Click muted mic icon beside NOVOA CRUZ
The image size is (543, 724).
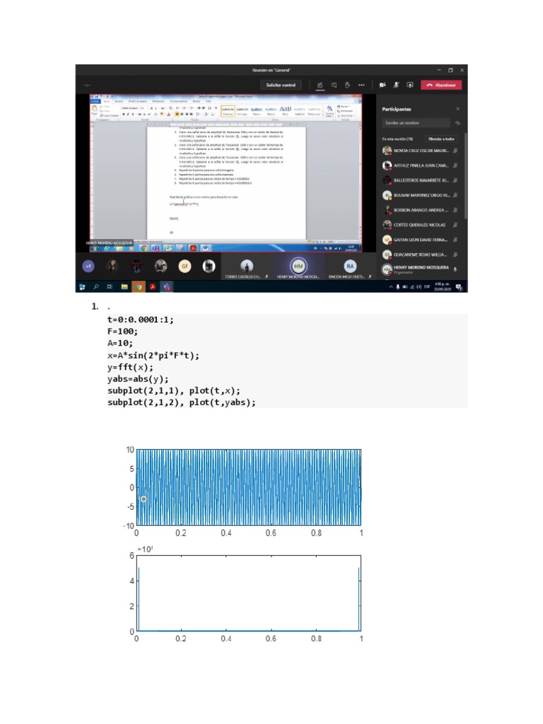click(455, 151)
